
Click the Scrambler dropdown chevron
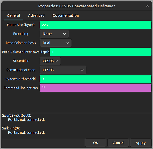pyautogui.click(x=56, y=61)
